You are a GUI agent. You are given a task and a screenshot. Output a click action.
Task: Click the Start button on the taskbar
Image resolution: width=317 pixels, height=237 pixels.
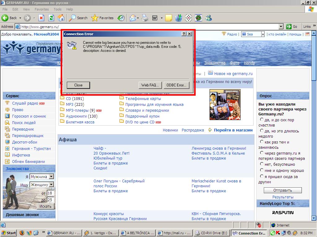pos(9,233)
